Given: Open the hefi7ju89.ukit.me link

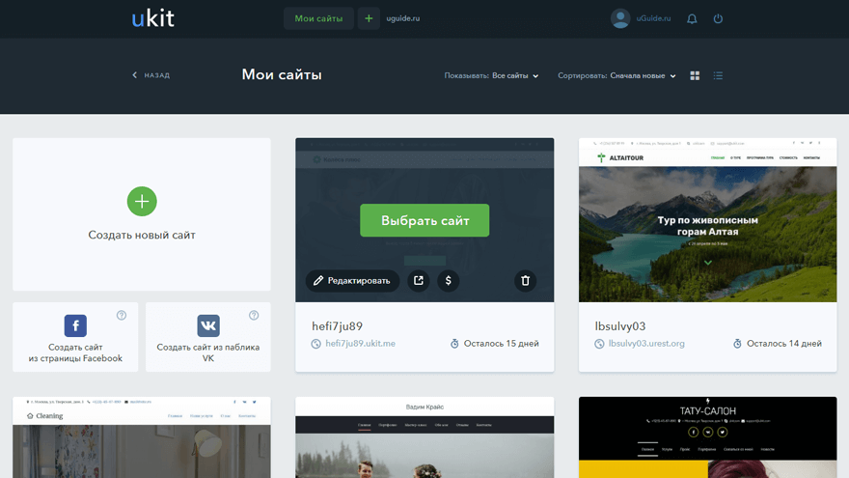Looking at the screenshot, I should (360, 344).
